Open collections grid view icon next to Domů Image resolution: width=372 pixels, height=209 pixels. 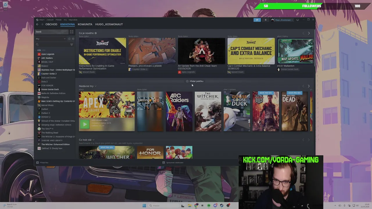pyautogui.click(x=71, y=32)
